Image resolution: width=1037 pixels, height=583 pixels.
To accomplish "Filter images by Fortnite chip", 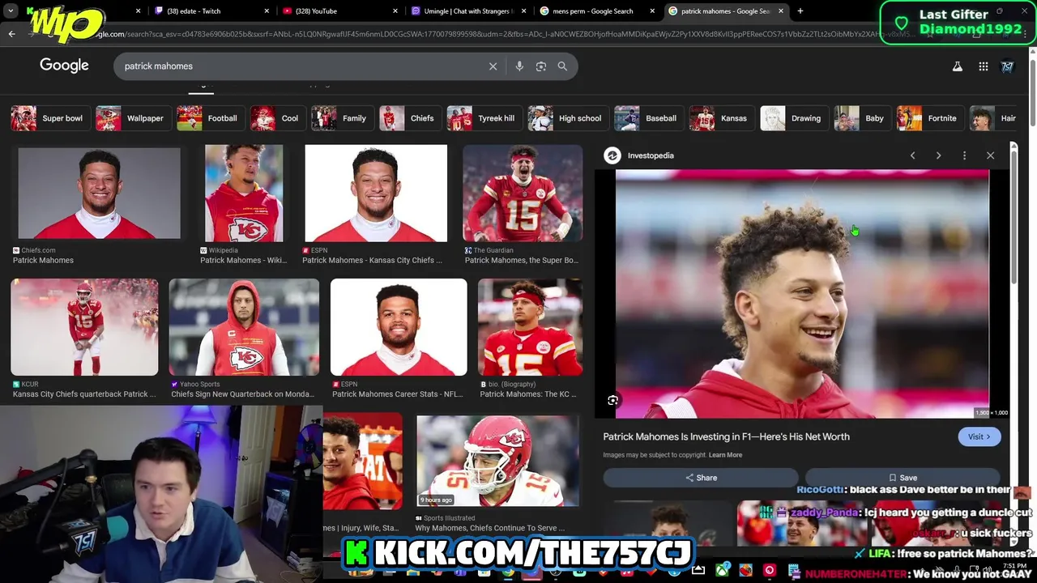I will tap(930, 118).
